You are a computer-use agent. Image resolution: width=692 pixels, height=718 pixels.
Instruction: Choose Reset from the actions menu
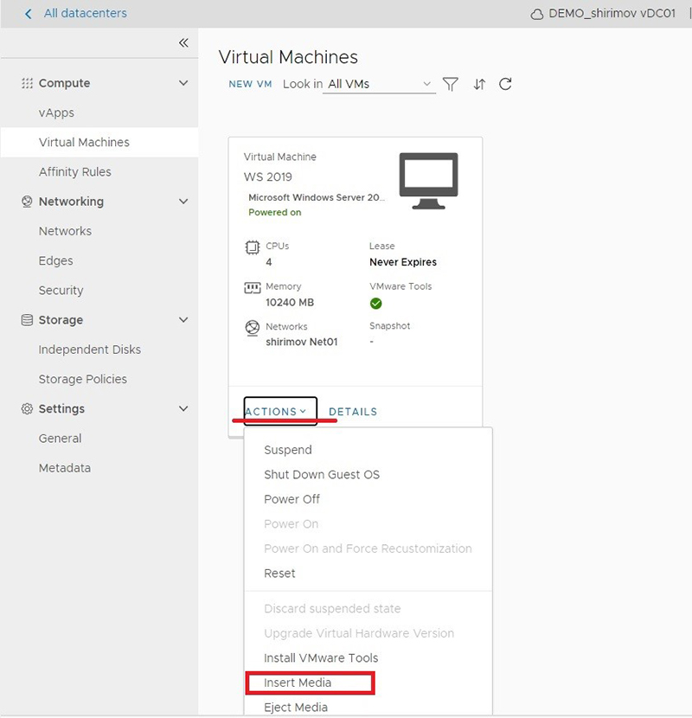[279, 574]
